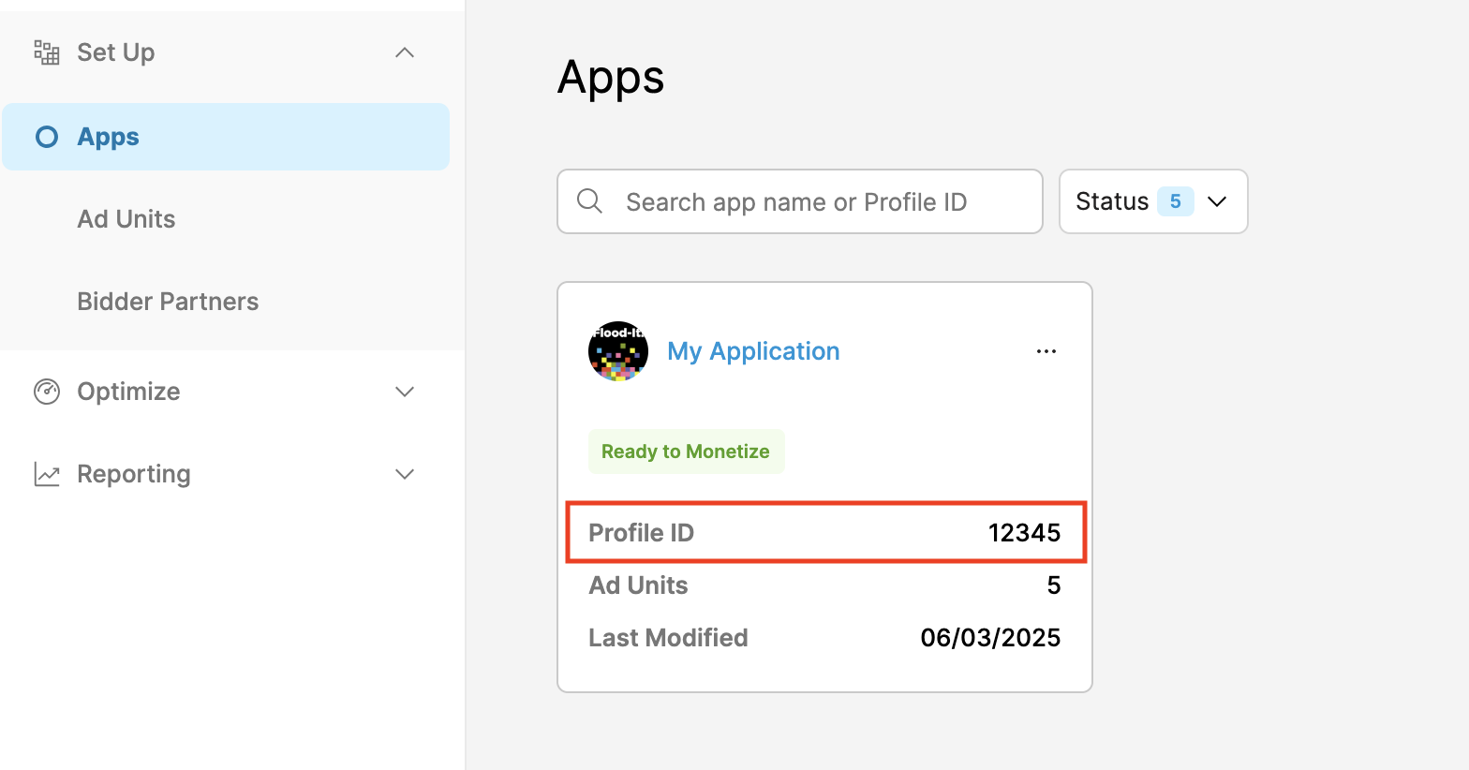Open the three-dot menu on My Application
Viewport: 1469px width, 770px height.
[1046, 351]
